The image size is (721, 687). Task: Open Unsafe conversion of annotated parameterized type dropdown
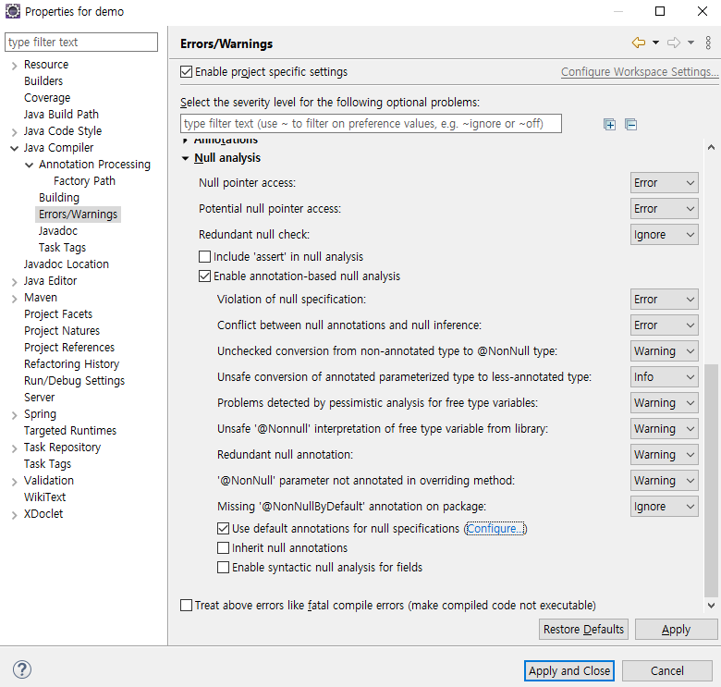664,376
